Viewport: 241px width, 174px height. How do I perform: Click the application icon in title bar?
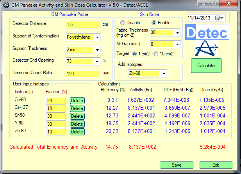point(6,5)
